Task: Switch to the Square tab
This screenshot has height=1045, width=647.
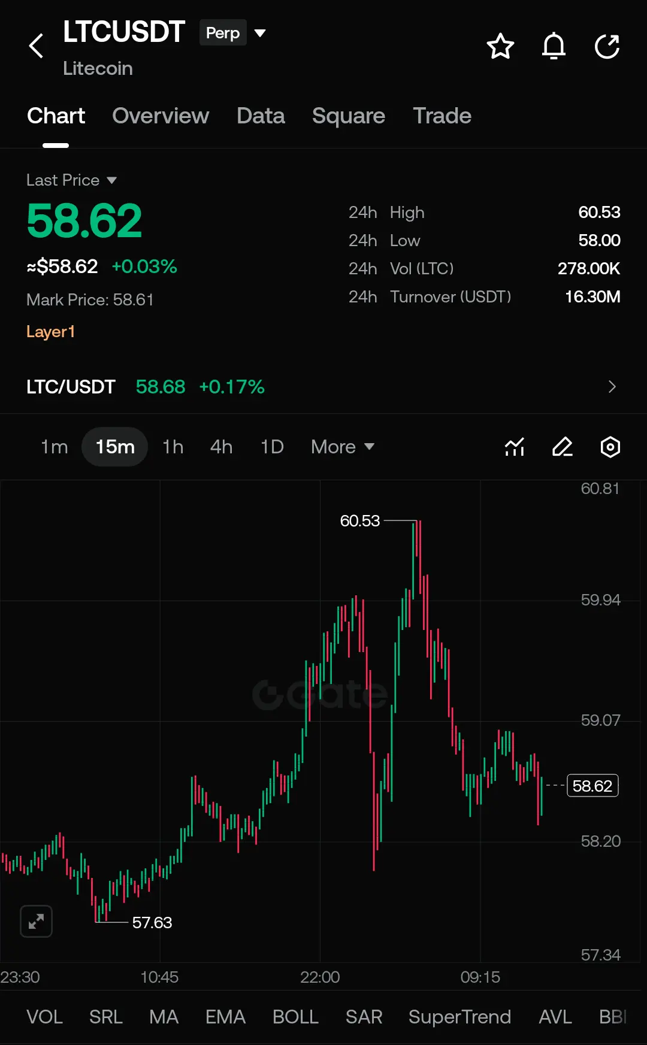Action: (x=349, y=116)
